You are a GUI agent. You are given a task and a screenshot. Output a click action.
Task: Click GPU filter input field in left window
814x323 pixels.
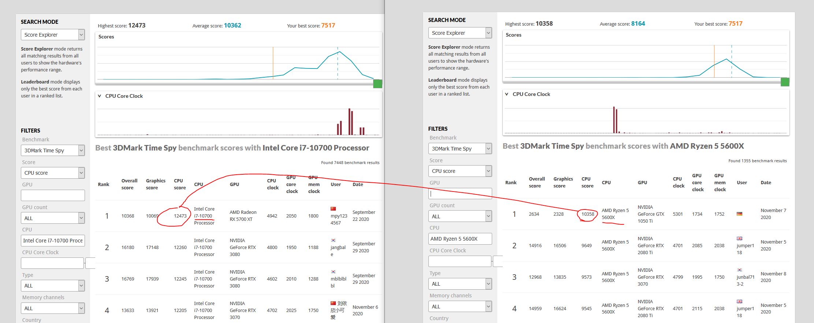tap(53, 196)
